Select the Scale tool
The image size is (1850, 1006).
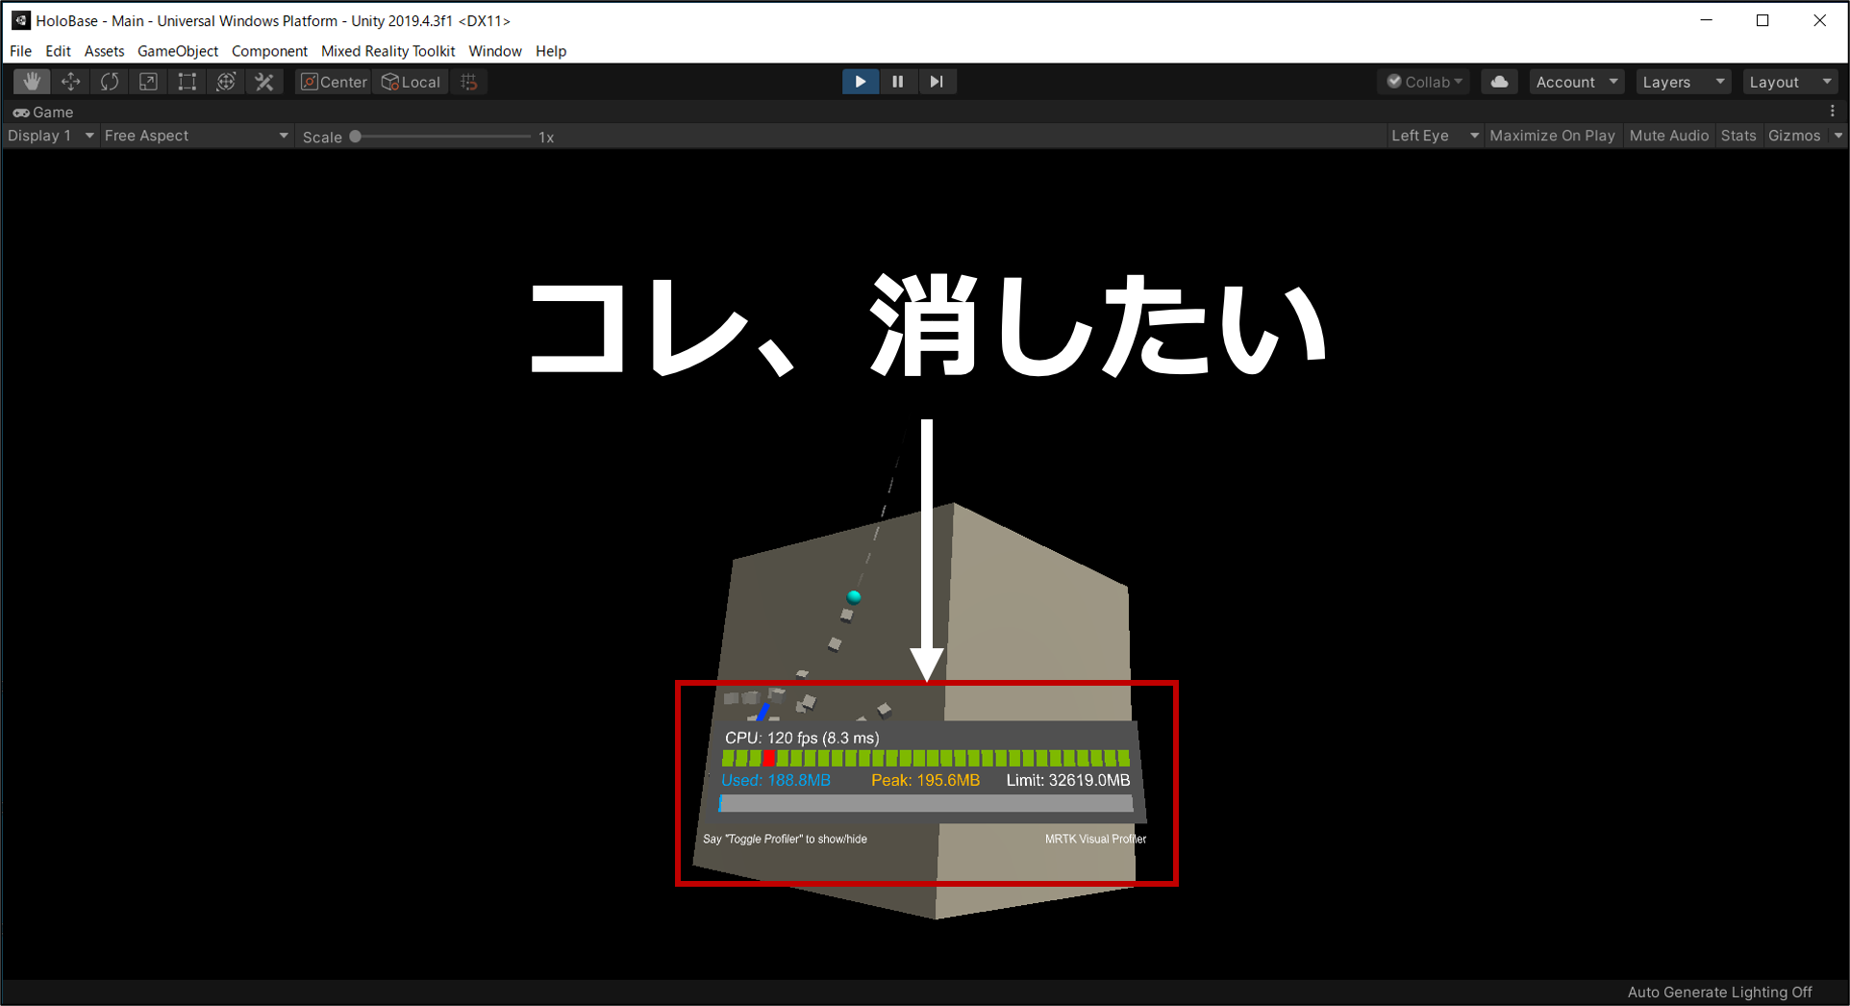point(148,82)
